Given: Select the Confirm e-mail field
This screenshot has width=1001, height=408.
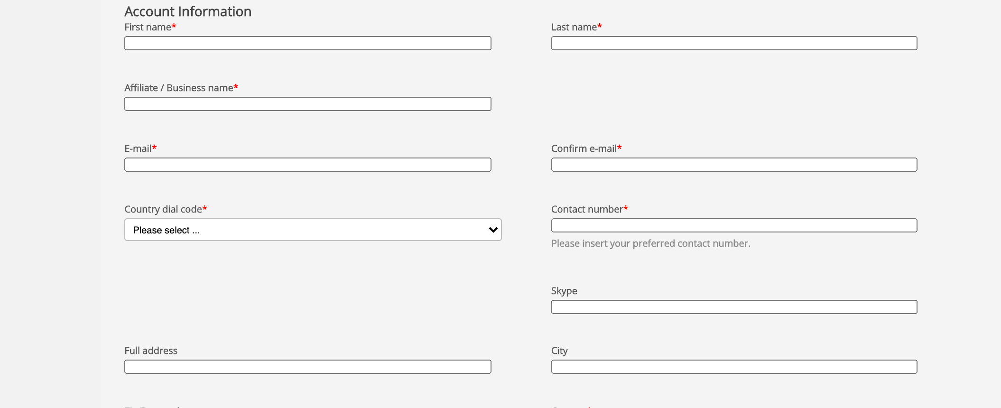Looking at the screenshot, I should point(734,165).
